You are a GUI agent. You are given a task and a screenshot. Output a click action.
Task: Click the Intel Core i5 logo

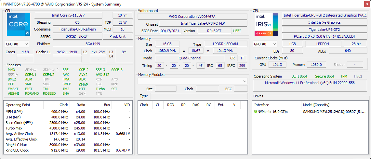[x=19, y=24]
